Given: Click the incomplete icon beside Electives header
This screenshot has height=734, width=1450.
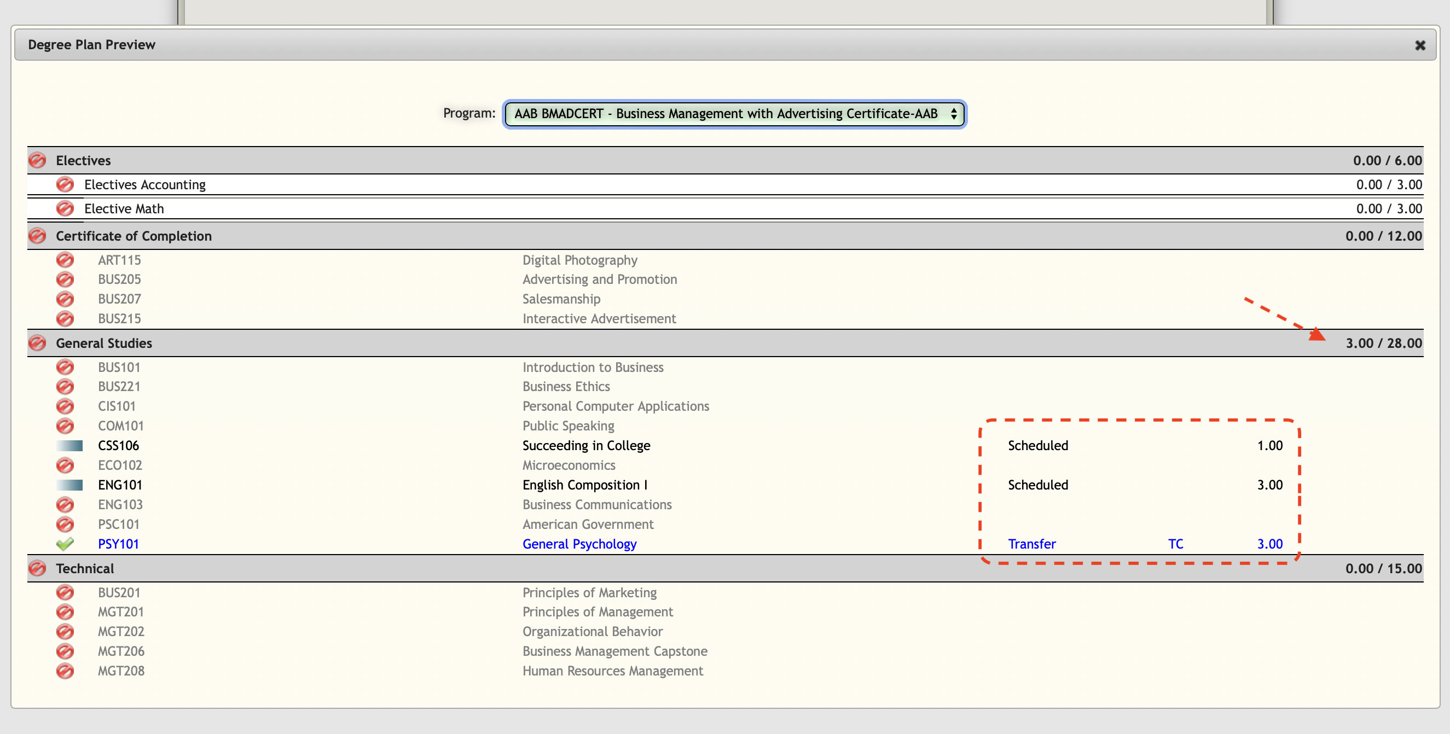Looking at the screenshot, I should tap(37, 160).
